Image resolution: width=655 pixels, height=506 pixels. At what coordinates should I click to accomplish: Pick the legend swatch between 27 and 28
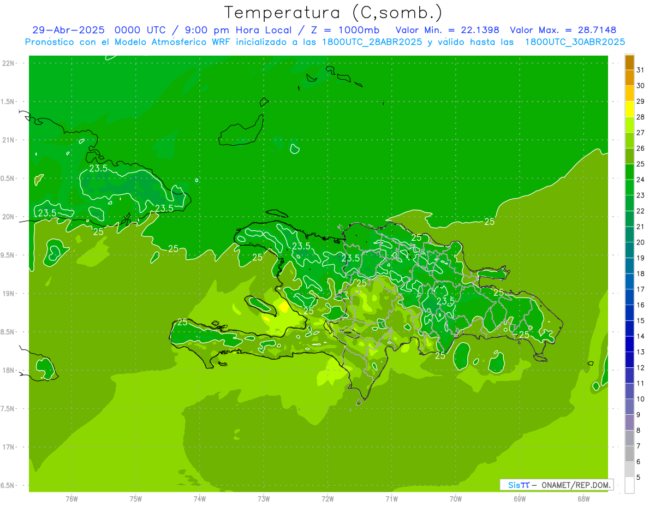click(x=629, y=125)
